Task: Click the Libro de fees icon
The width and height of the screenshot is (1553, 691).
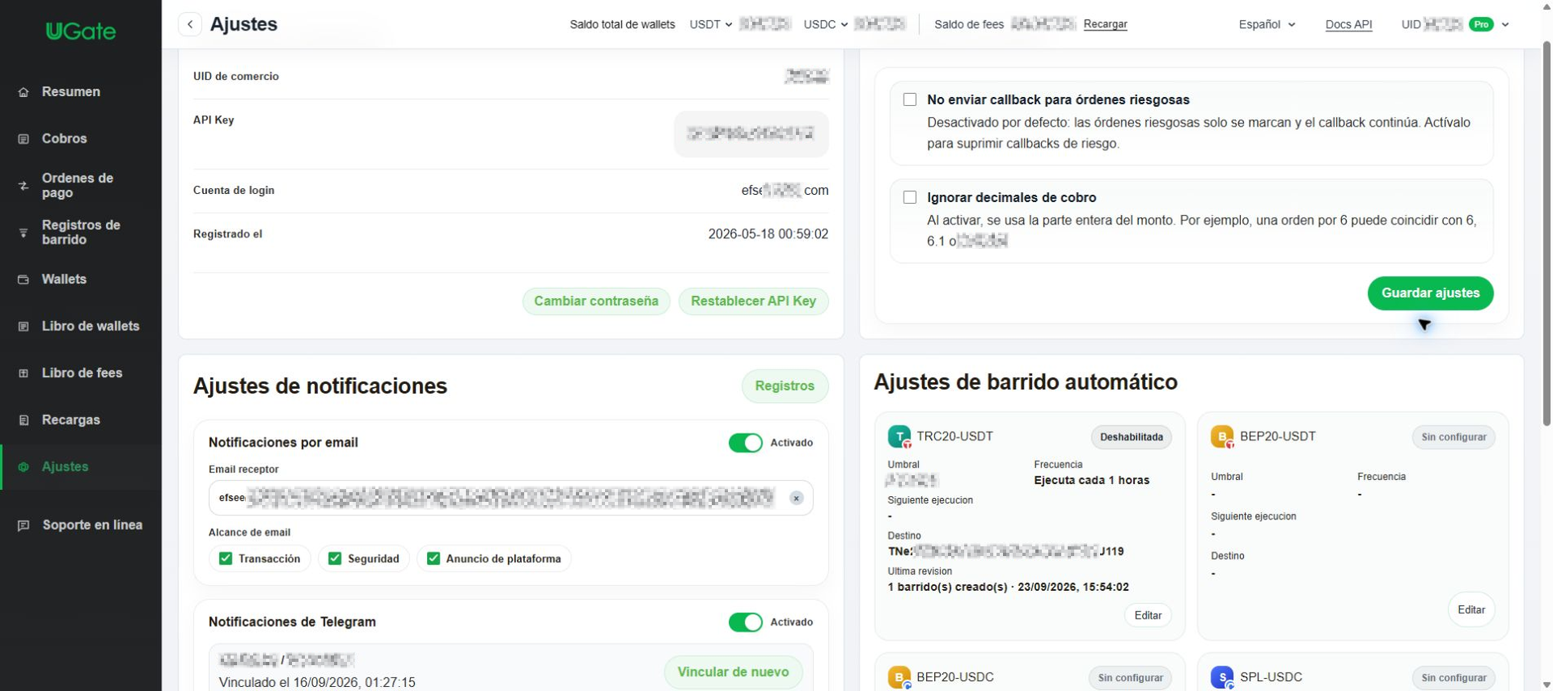Action: click(23, 373)
